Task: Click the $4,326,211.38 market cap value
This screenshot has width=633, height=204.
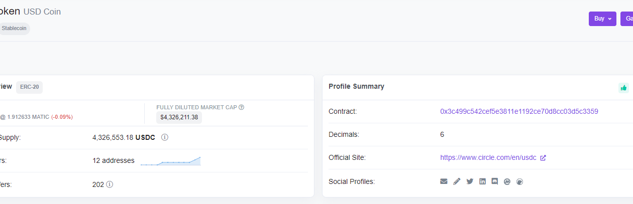Action: pos(179,117)
